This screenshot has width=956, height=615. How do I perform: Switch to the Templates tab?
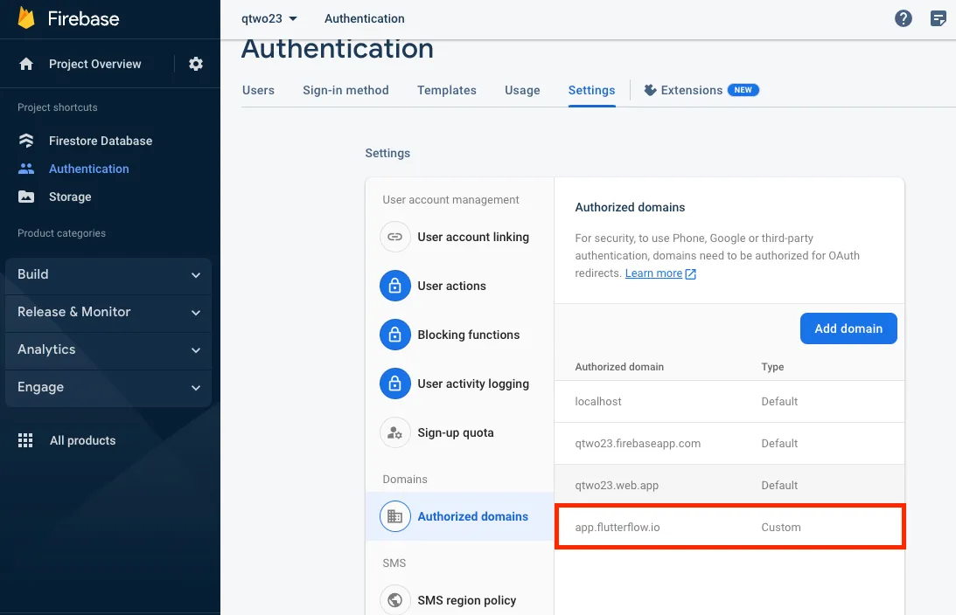click(x=447, y=90)
